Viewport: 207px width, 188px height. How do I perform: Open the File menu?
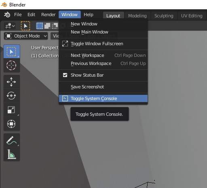(x=18, y=15)
